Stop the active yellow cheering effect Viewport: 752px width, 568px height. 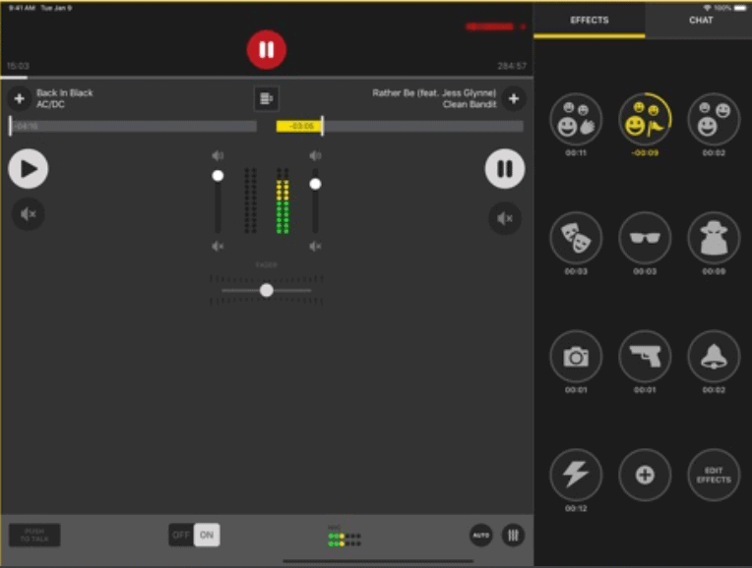point(645,119)
